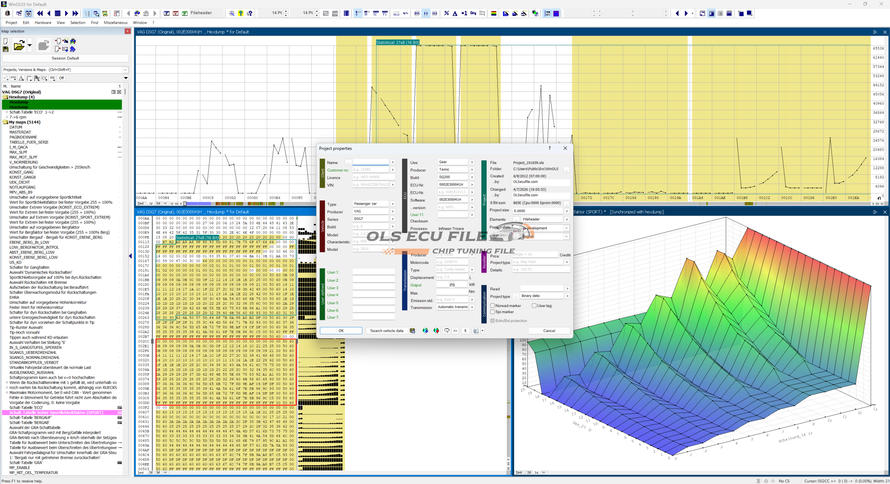
Task: Click the paste clipboard icon beside Search vehicle data
Action: click(x=413, y=331)
